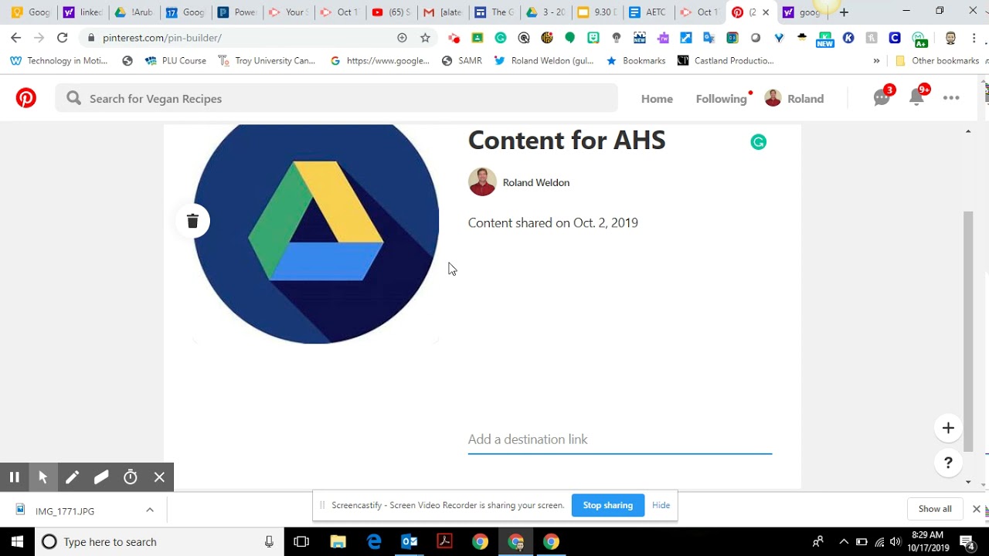Go to Pinterest Home
Screen dimensions: 989x556
click(657, 99)
